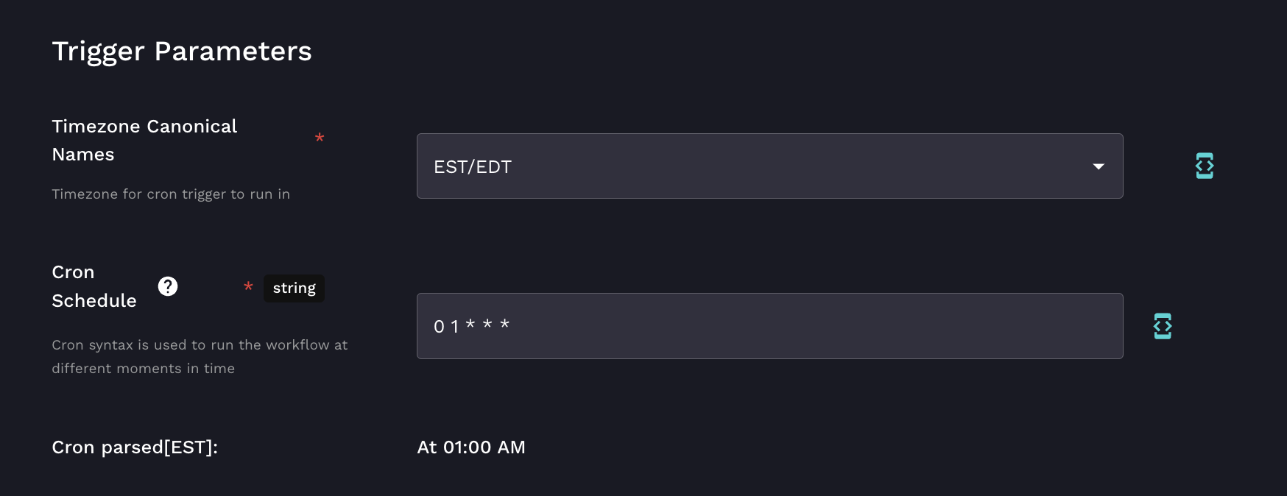
Task: Click 'Timezone for cron trigger to run in' description
Action: pyautogui.click(x=171, y=194)
